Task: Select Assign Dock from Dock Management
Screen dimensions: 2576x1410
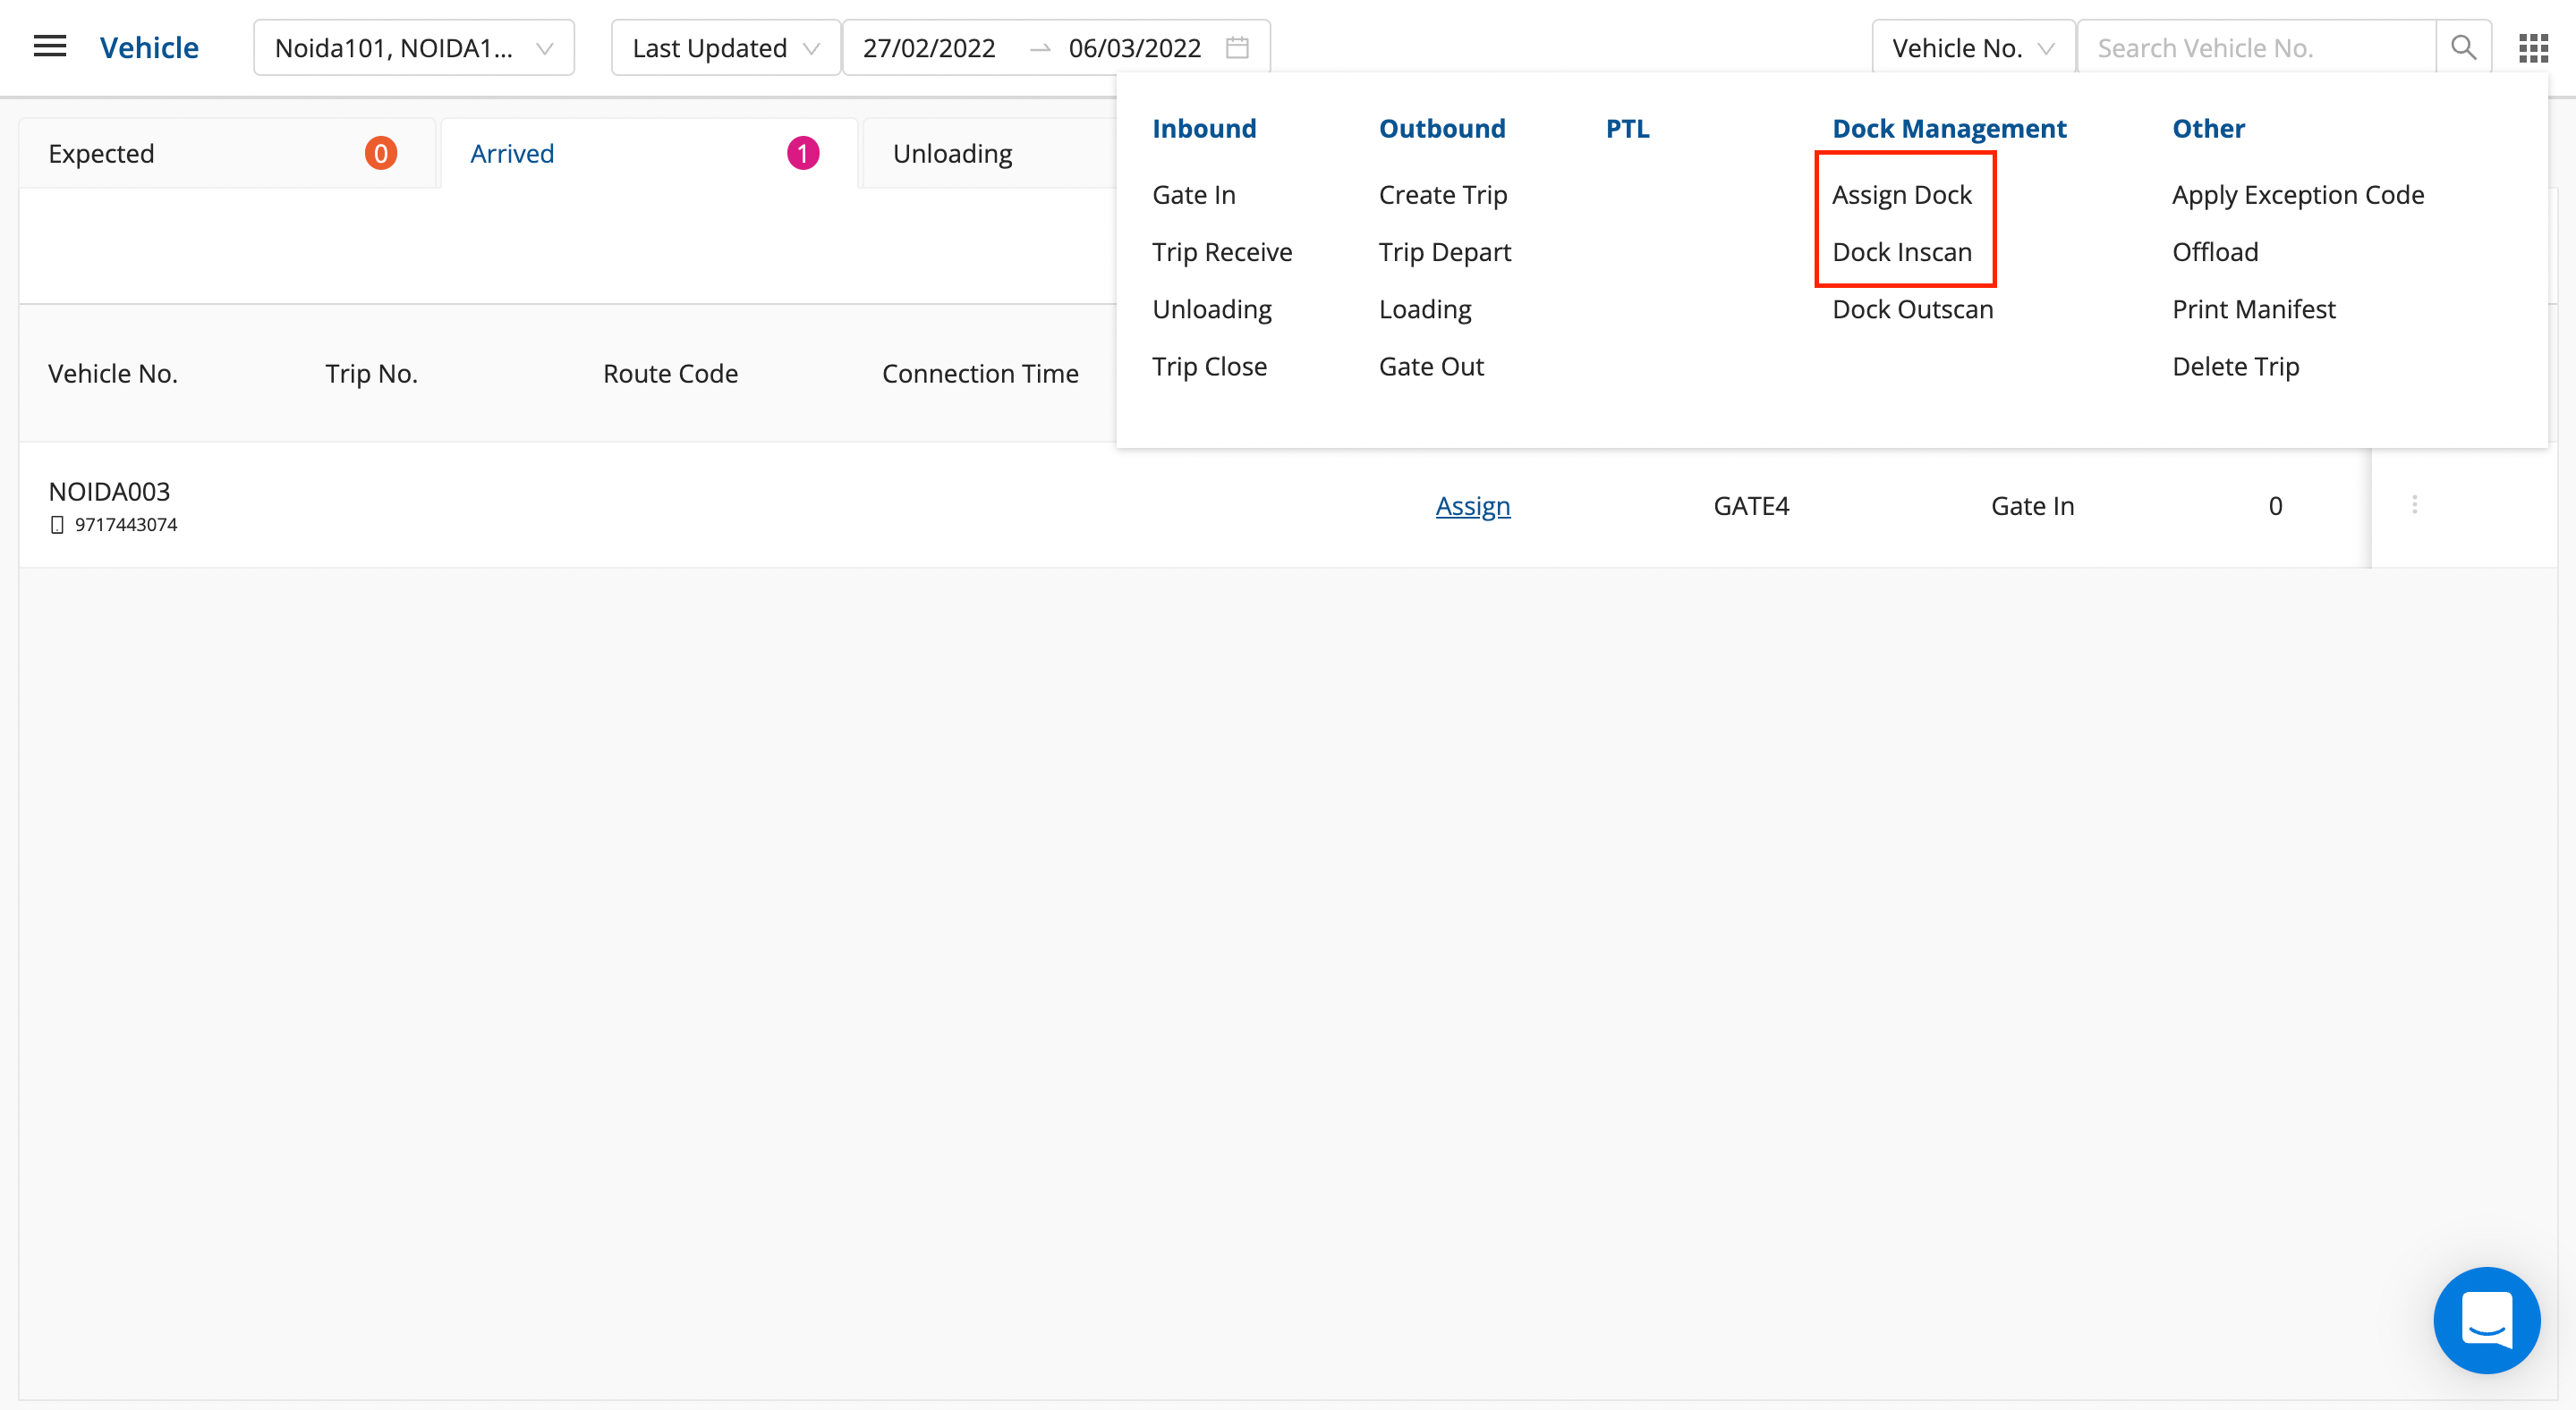Action: tap(1901, 195)
